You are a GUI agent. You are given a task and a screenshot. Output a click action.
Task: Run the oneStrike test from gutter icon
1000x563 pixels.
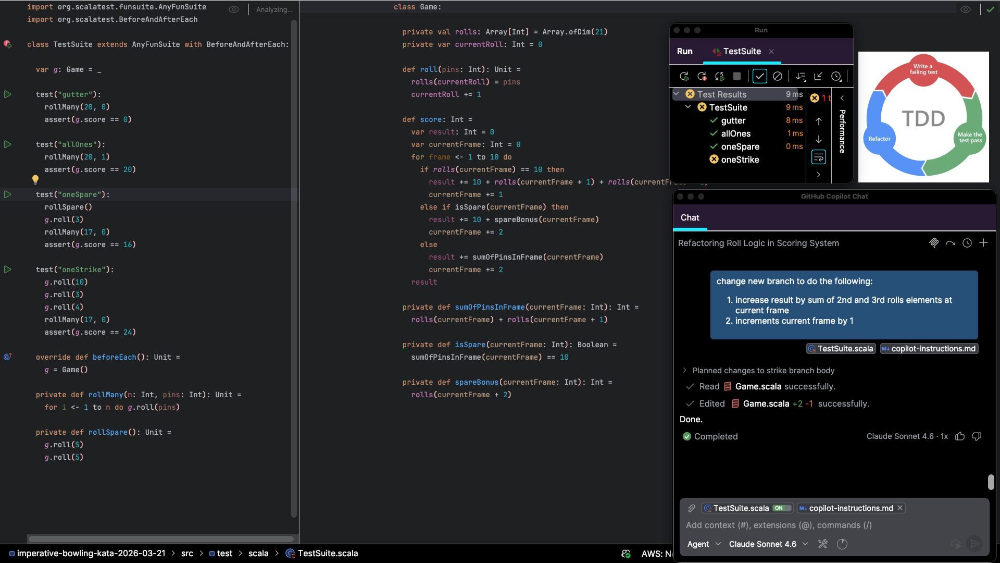(8, 270)
